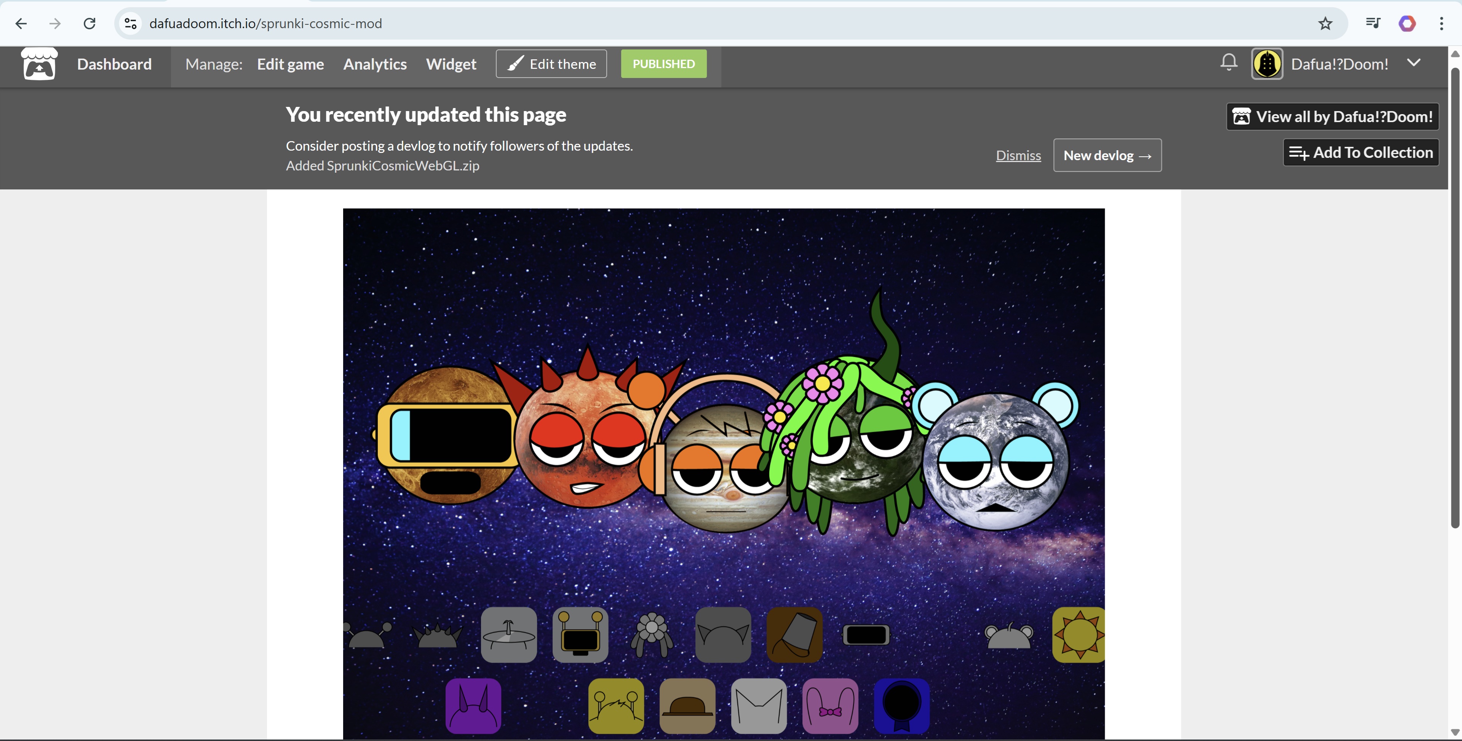Select the brown bucket hat character icon

(794, 635)
